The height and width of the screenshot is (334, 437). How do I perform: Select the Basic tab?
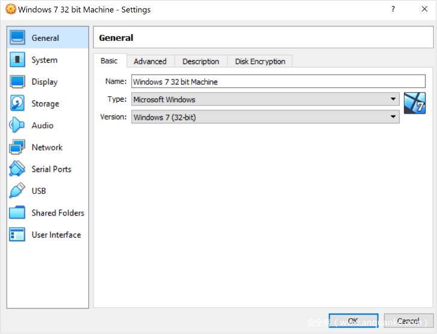click(110, 61)
